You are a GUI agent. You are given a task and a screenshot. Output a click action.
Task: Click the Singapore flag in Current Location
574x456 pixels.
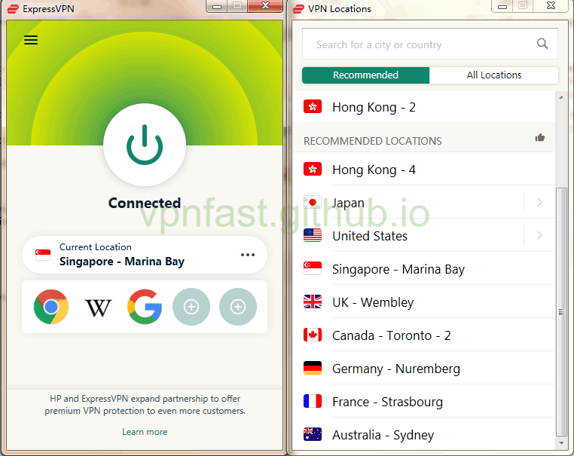(43, 255)
